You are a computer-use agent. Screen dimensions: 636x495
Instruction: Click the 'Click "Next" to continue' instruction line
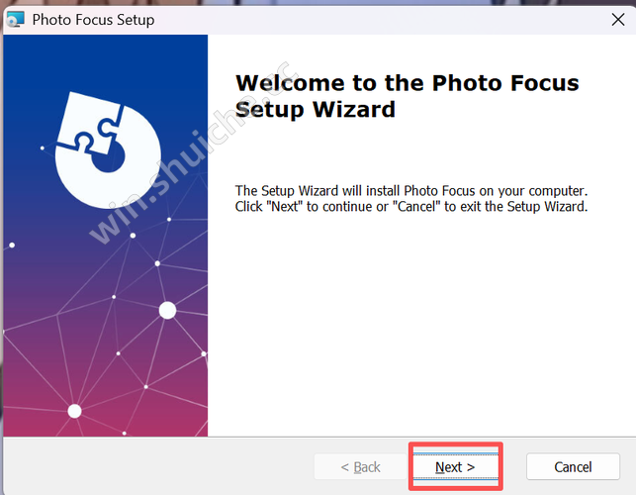point(410,207)
